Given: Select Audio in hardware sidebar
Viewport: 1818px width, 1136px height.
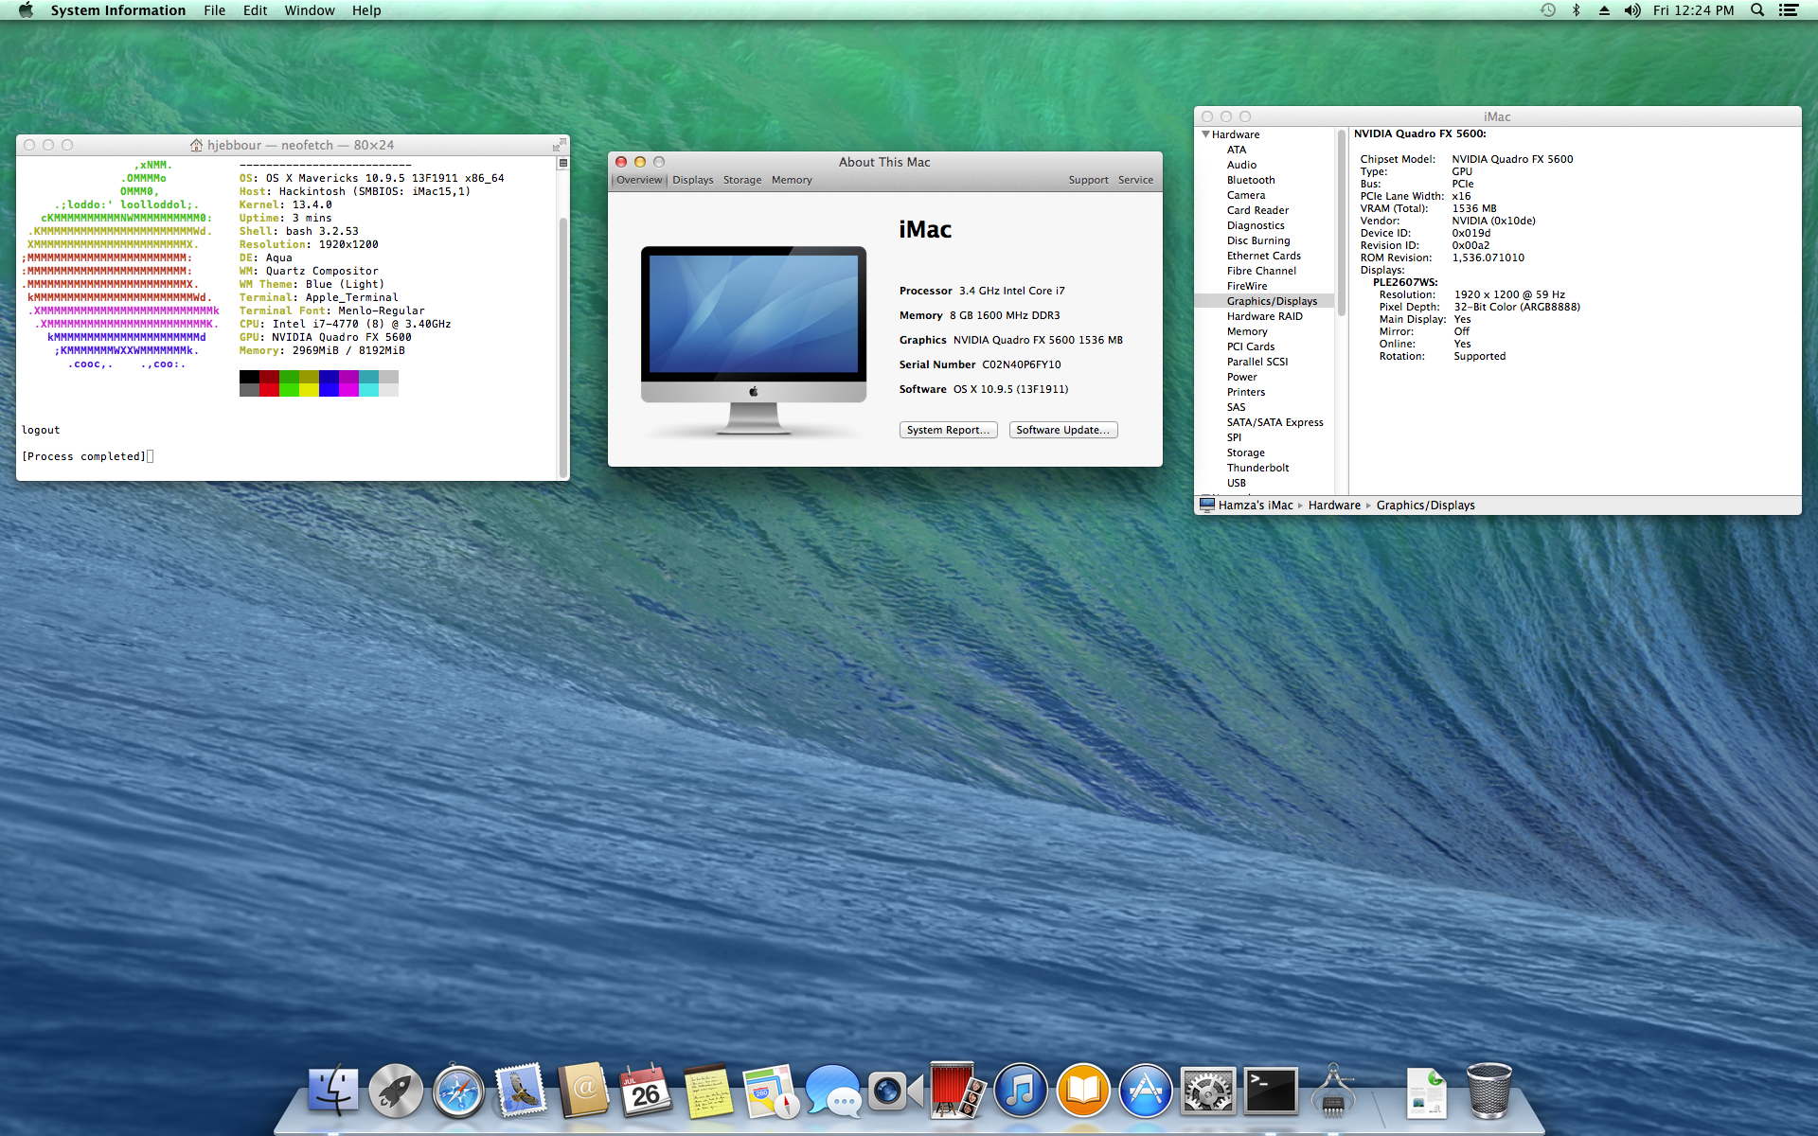Looking at the screenshot, I should click(1241, 165).
